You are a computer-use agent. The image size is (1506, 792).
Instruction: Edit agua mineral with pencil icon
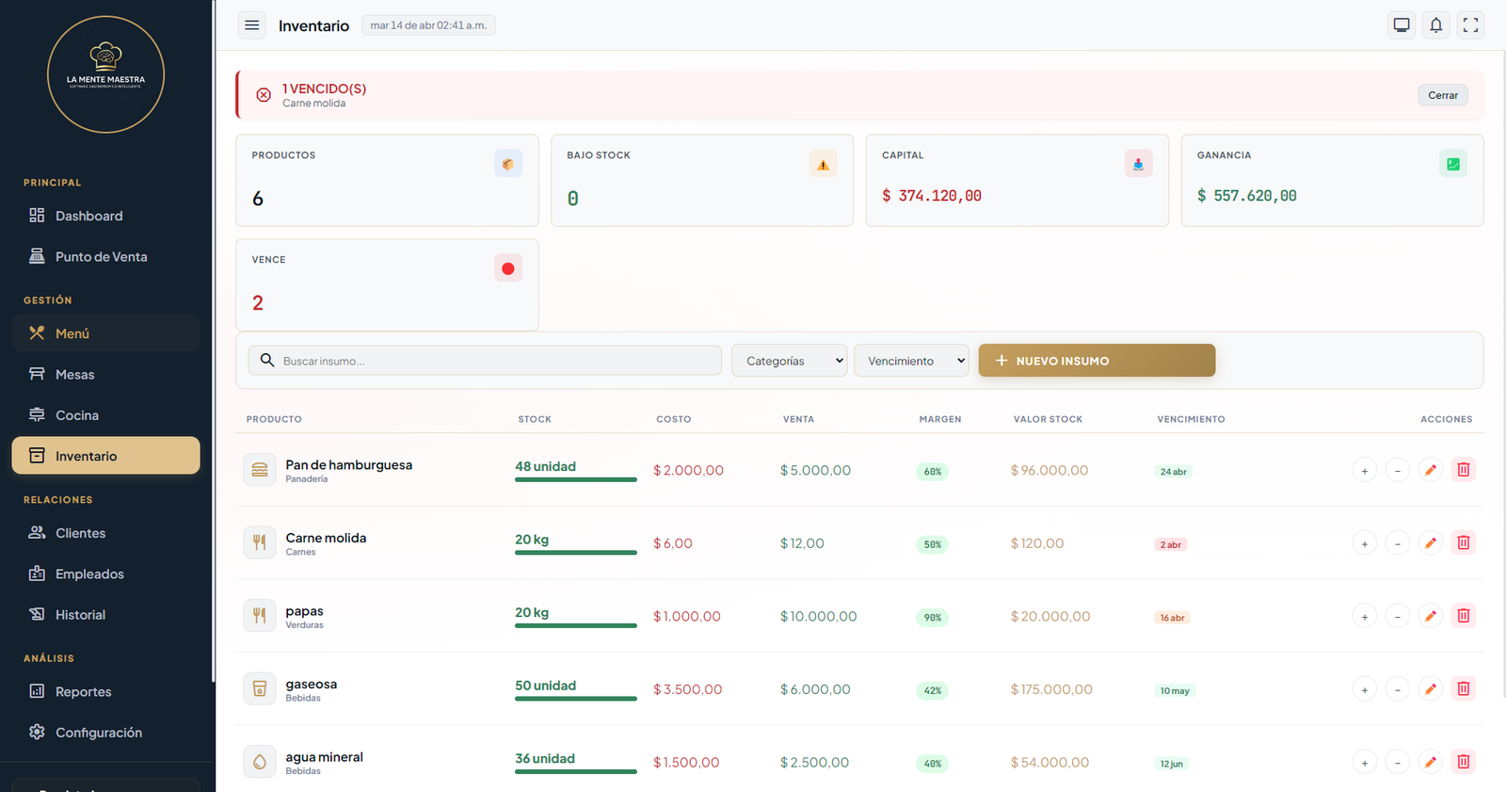click(1431, 762)
